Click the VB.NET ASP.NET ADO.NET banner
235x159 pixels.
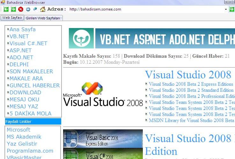click(165, 39)
